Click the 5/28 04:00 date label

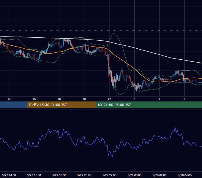[184, 175]
